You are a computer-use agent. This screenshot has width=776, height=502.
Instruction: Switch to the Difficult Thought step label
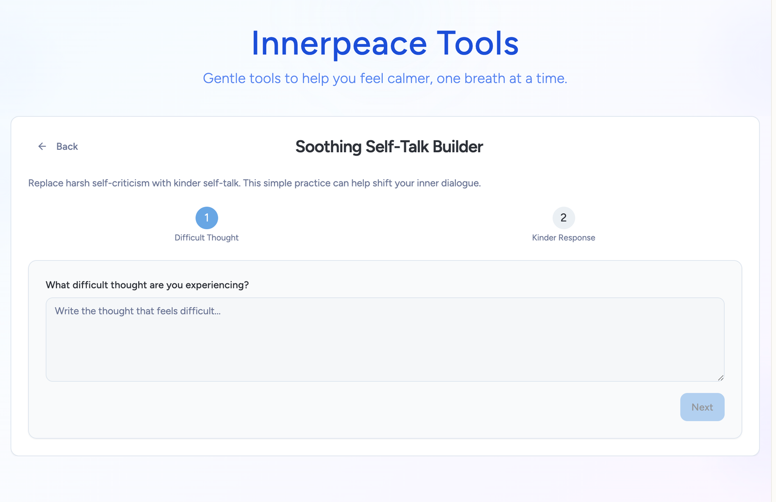click(207, 237)
